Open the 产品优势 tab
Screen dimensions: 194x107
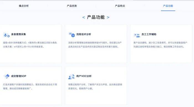coord(72,6)
